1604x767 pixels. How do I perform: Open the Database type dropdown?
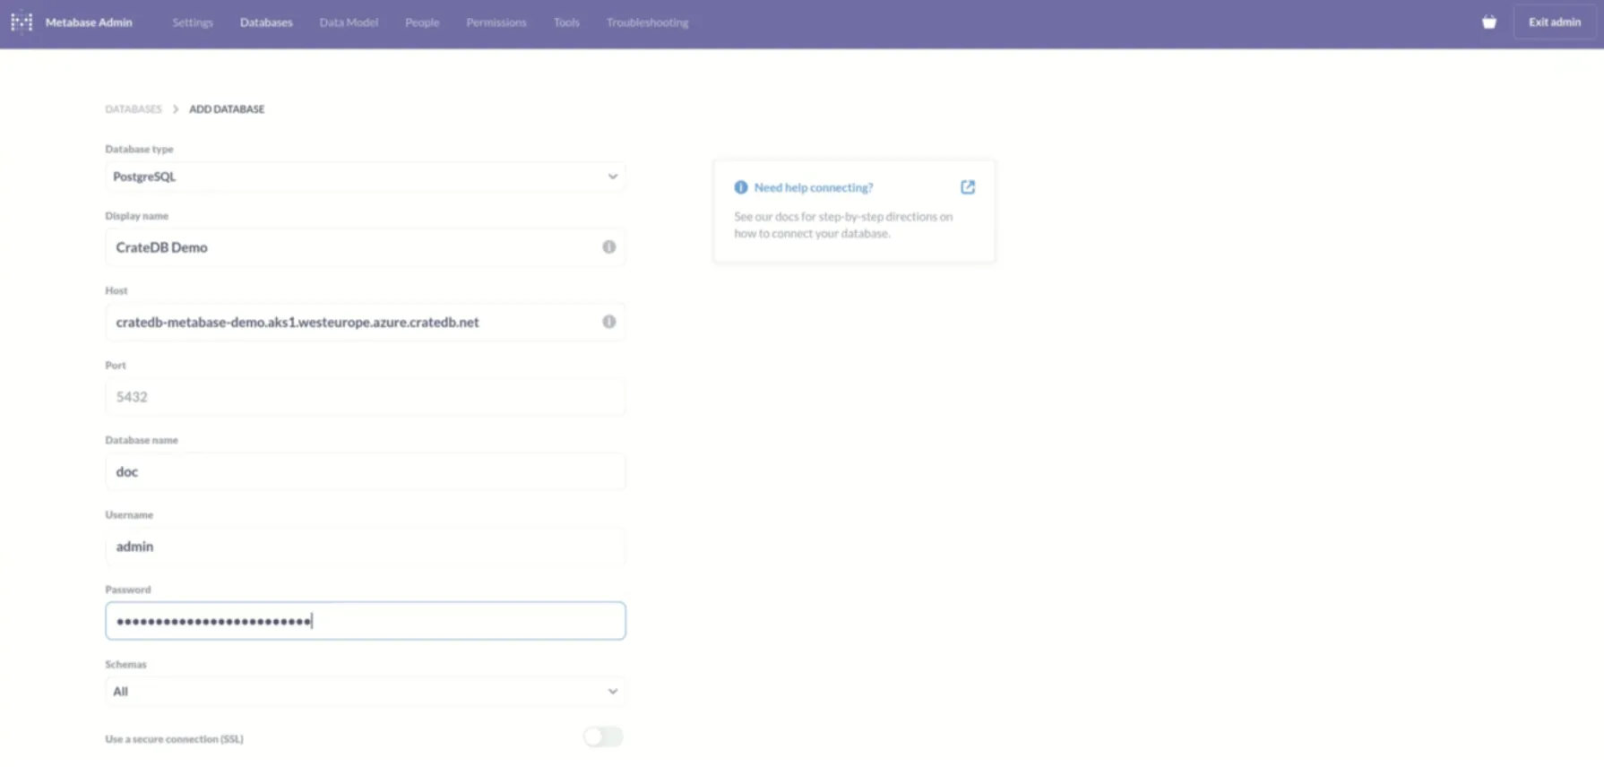click(366, 177)
